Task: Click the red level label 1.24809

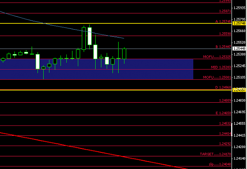Action: (x=225, y=100)
